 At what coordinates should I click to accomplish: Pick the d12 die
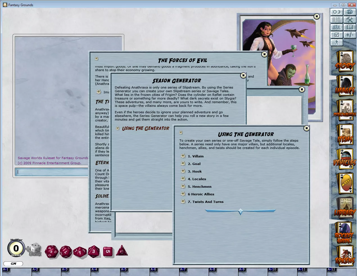[x=66, y=251]
